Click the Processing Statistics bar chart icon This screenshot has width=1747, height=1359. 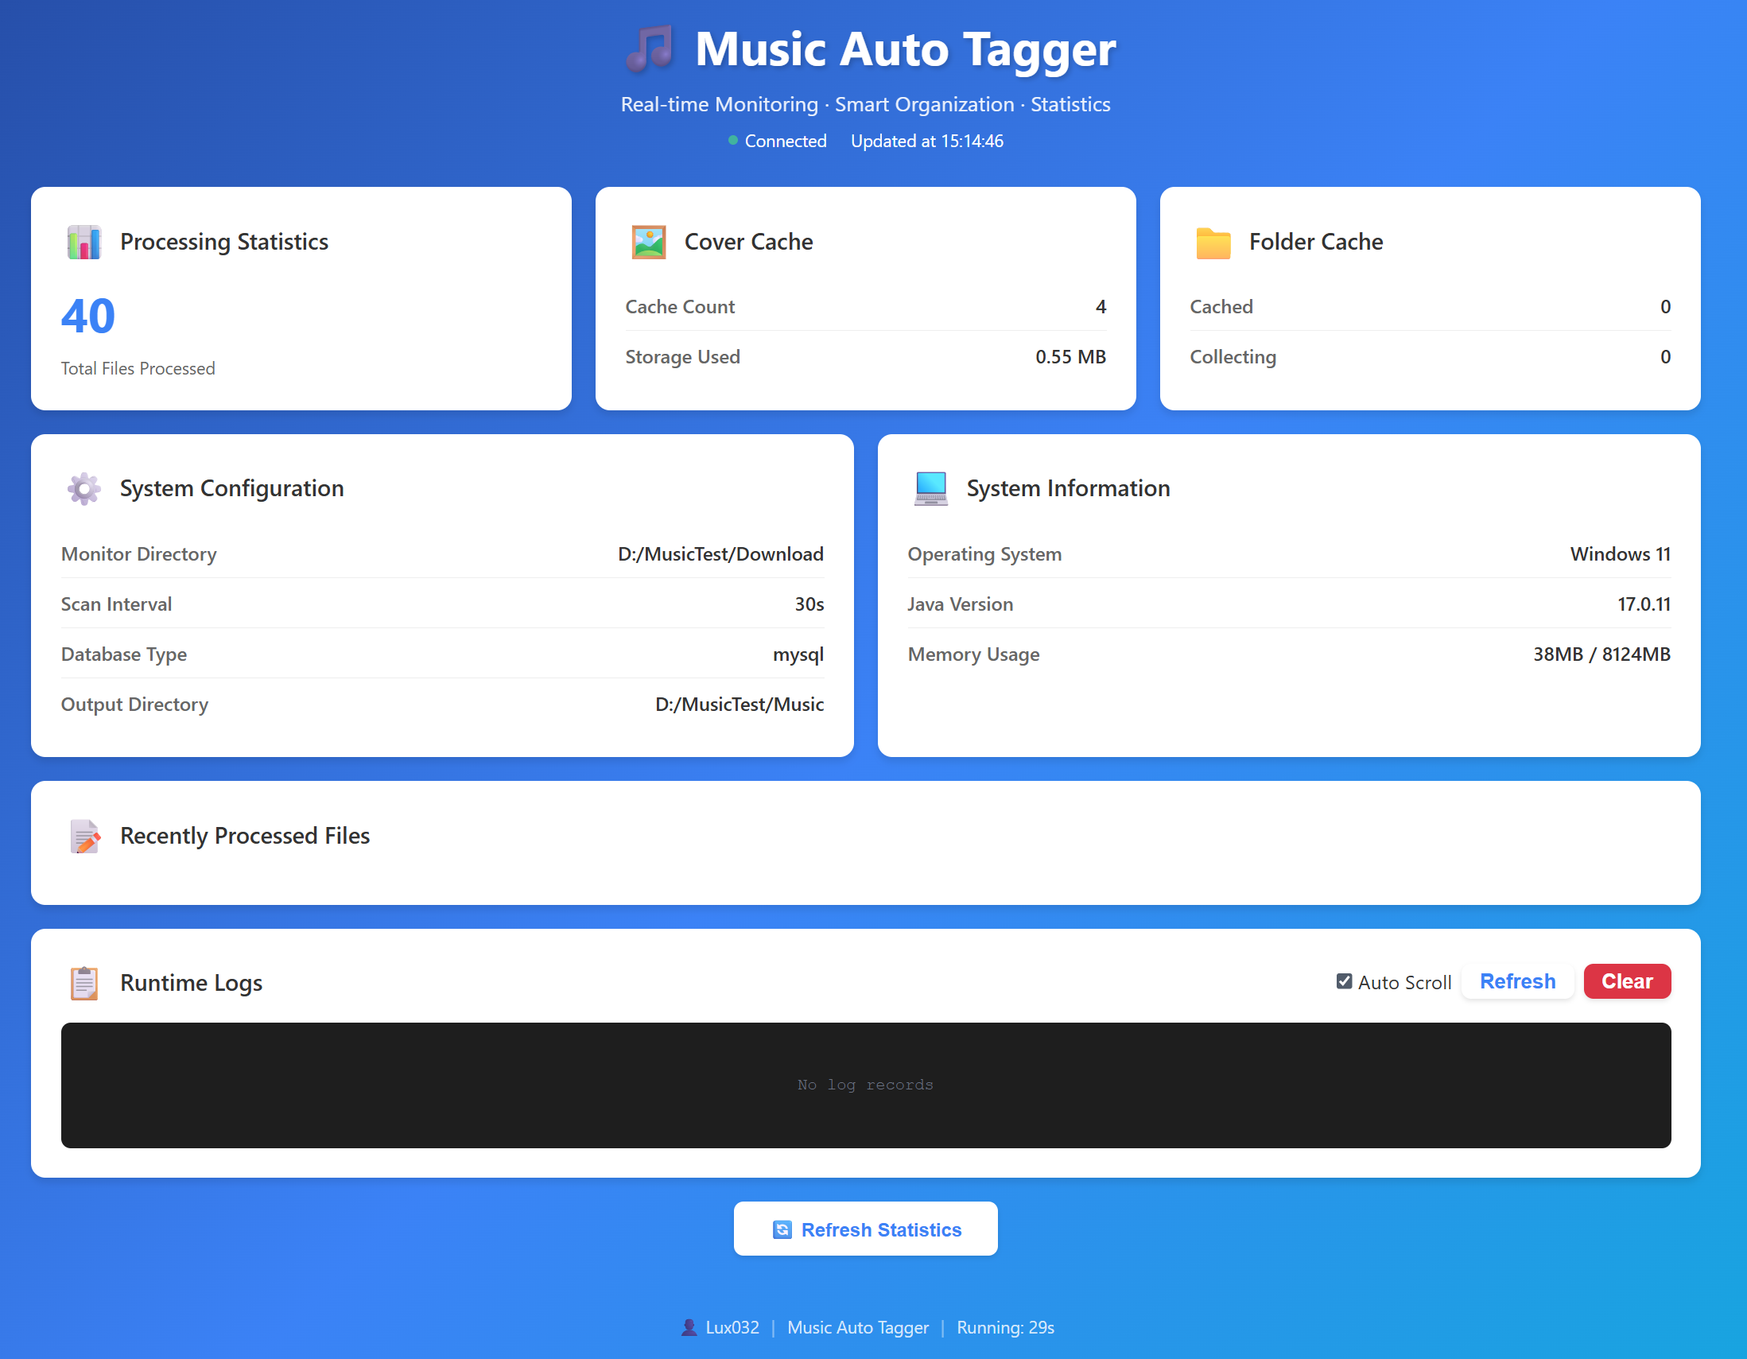[x=84, y=242]
